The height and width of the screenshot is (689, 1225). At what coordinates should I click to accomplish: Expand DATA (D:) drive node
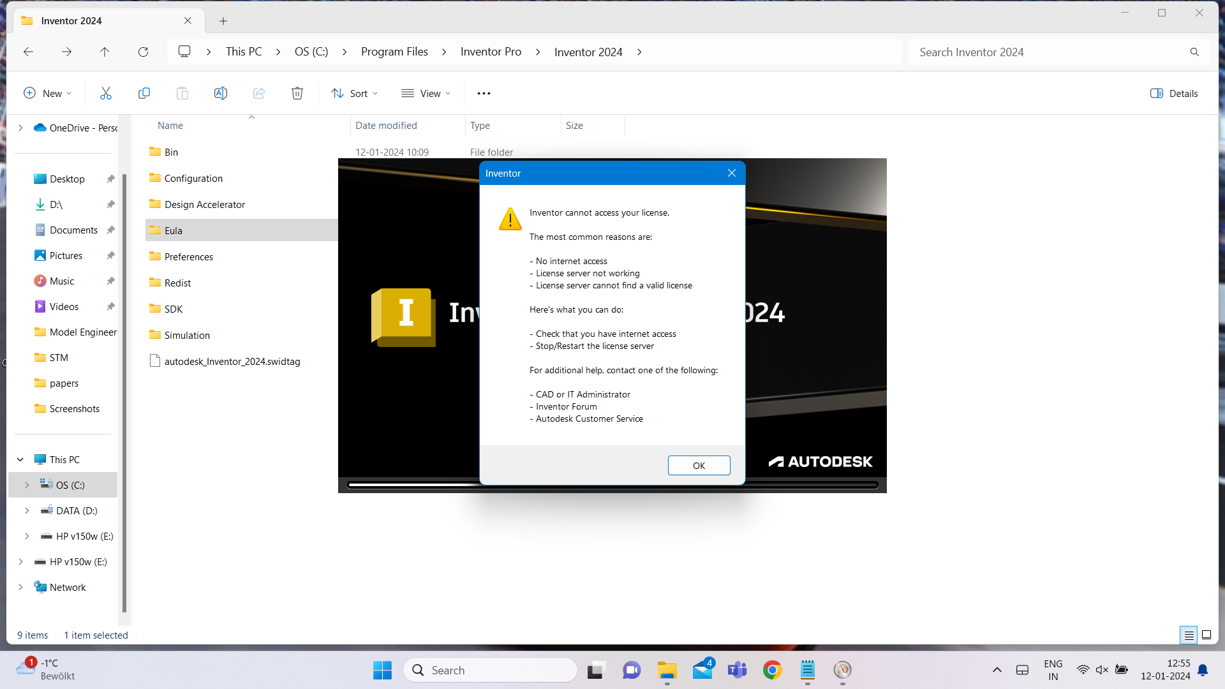point(27,510)
